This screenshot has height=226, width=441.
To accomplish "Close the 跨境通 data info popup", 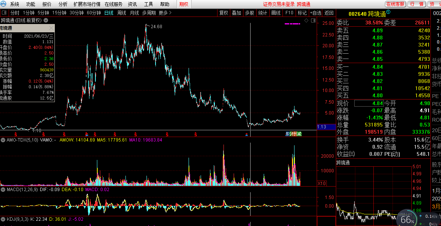I will 51,28.
